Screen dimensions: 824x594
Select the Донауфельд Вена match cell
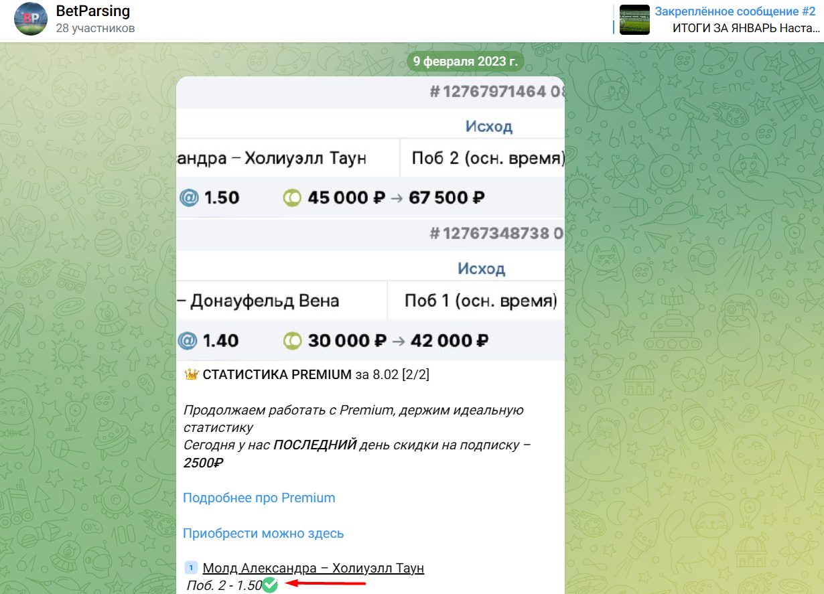(x=282, y=301)
